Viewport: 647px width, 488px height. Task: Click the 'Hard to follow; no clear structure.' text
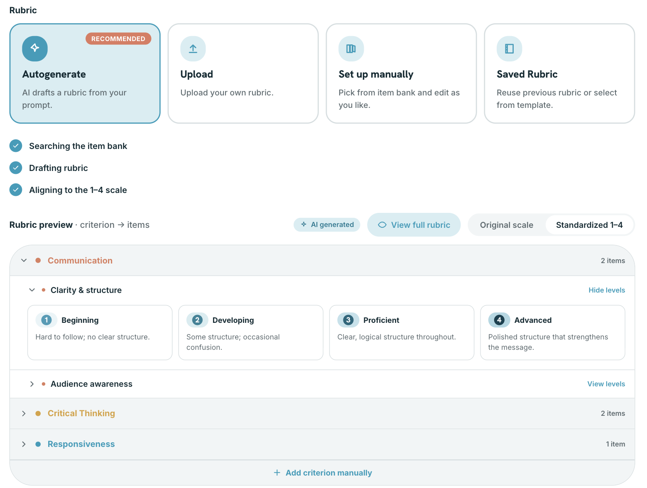point(93,337)
